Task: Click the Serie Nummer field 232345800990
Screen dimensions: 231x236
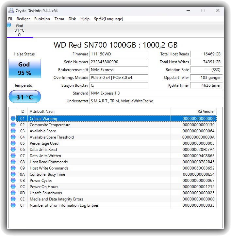Action: 119,62
